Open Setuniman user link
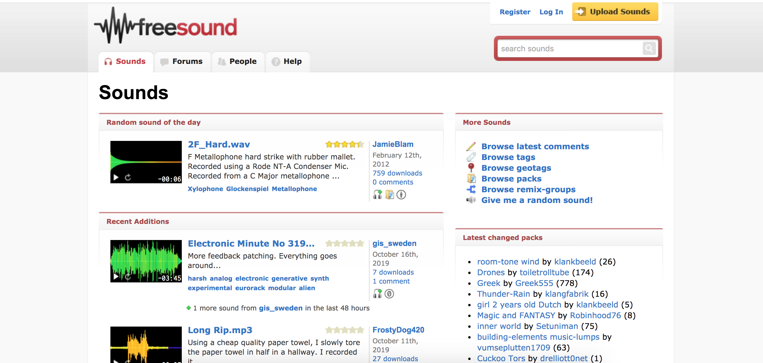The image size is (763, 363). click(557, 326)
